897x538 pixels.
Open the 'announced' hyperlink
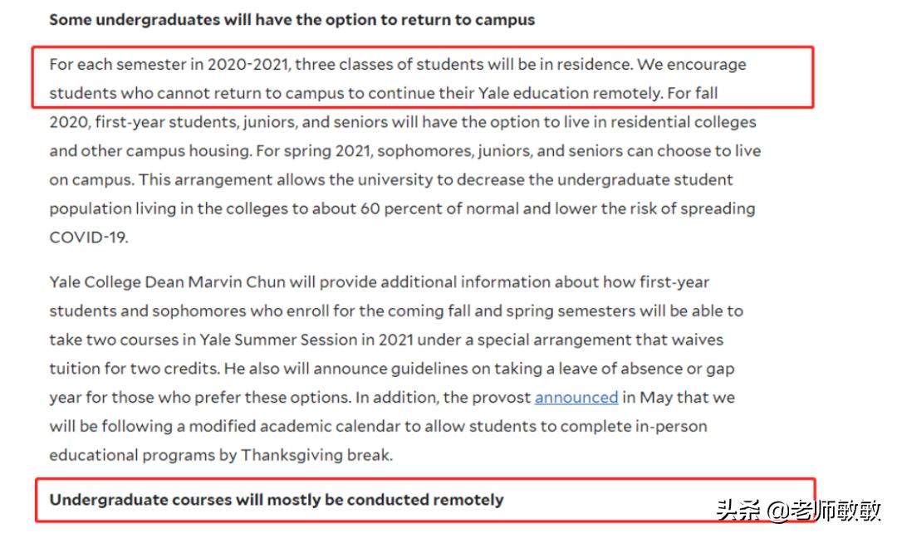point(576,398)
